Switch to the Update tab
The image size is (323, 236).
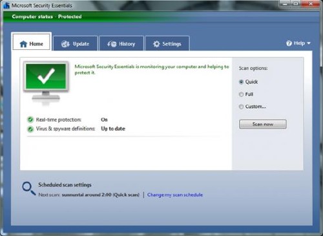tap(75, 43)
